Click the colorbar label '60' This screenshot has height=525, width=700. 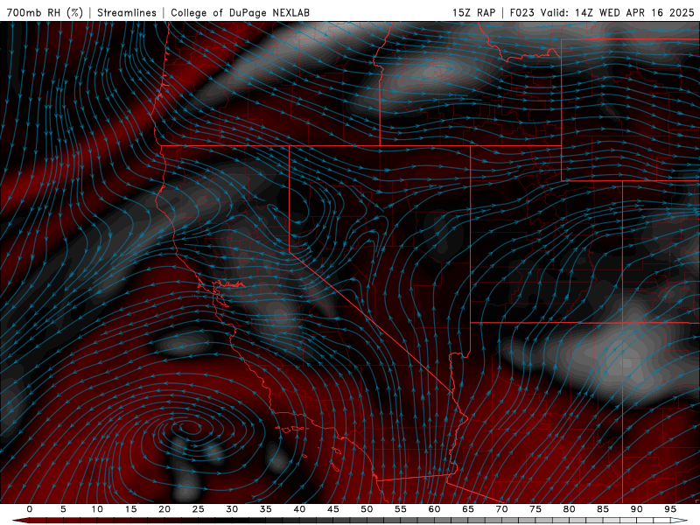click(434, 509)
